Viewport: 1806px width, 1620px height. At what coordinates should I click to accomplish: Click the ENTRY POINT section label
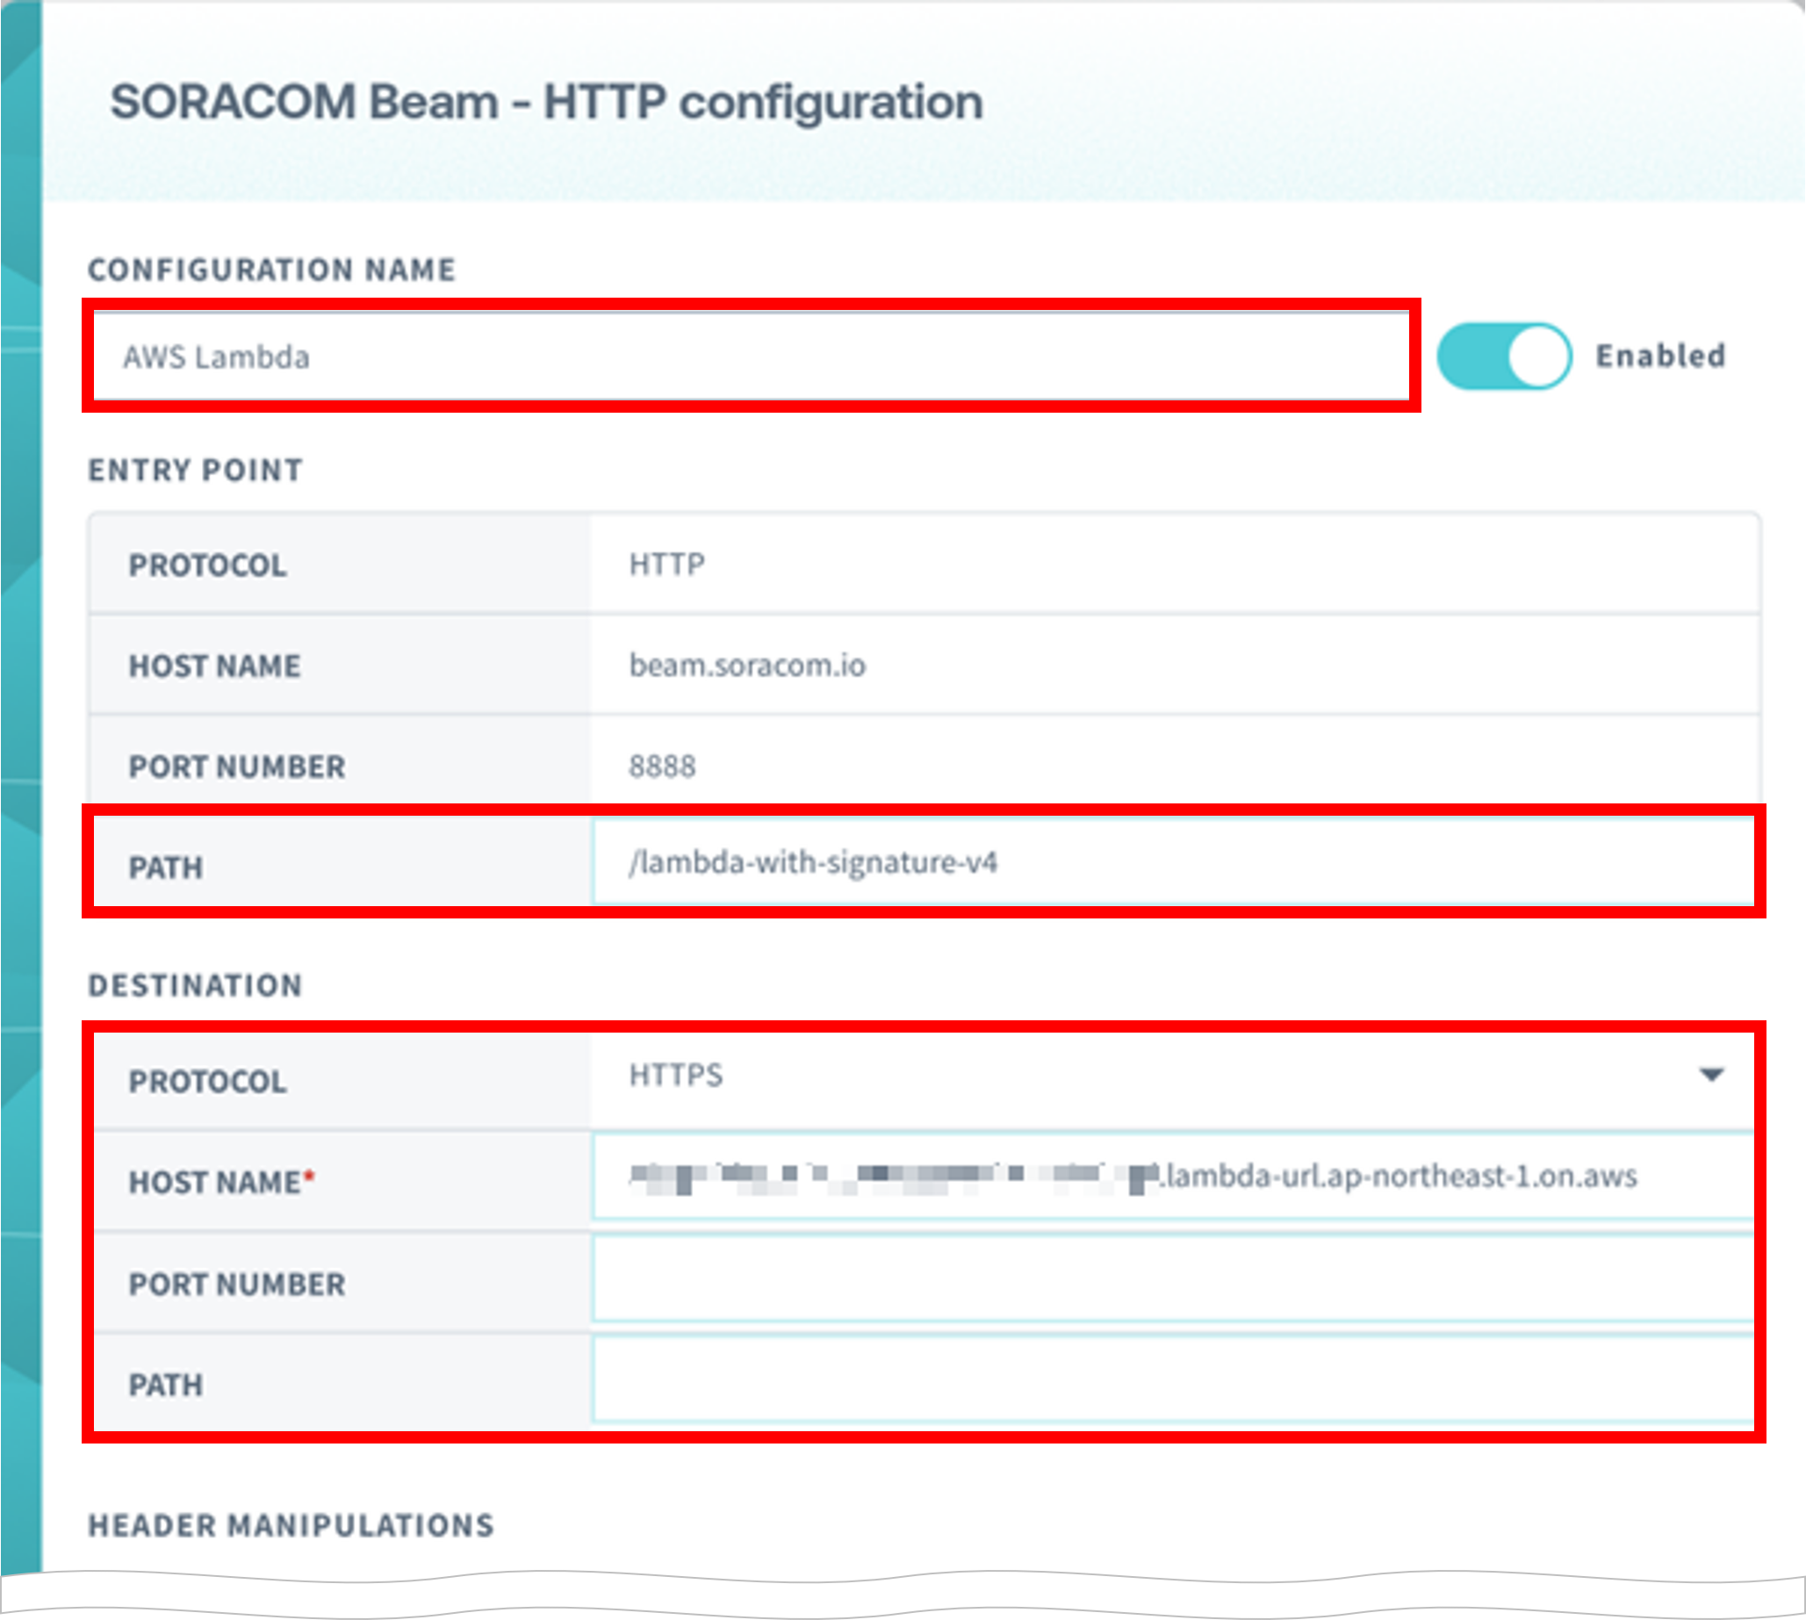[x=195, y=470]
